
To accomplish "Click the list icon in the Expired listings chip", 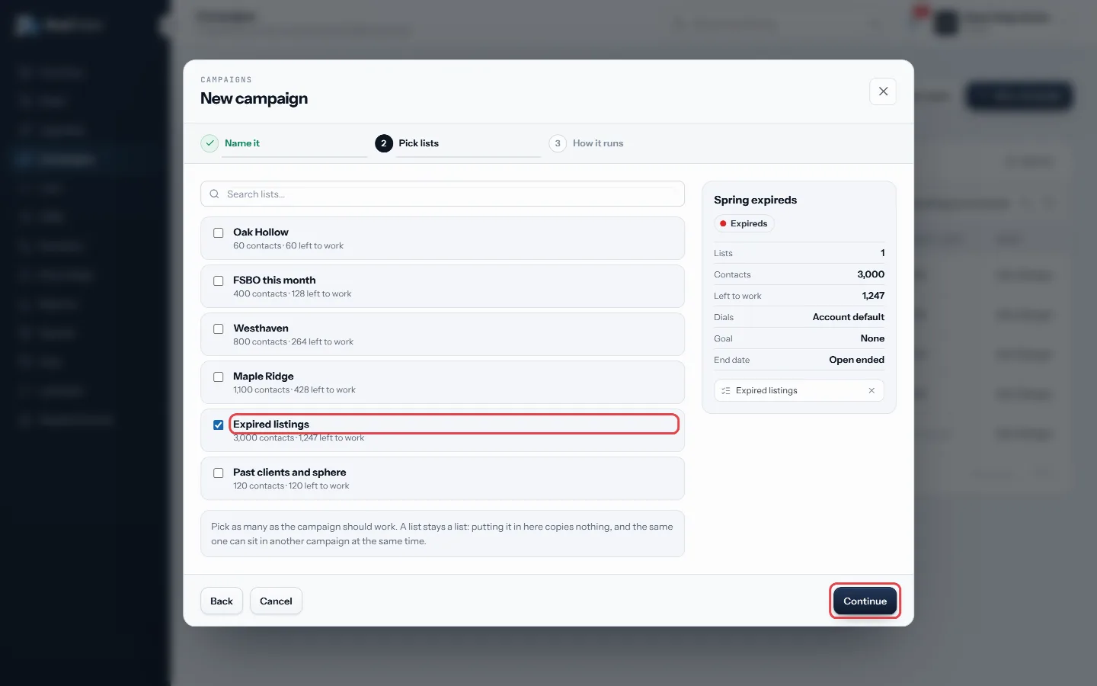I will tap(726, 390).
